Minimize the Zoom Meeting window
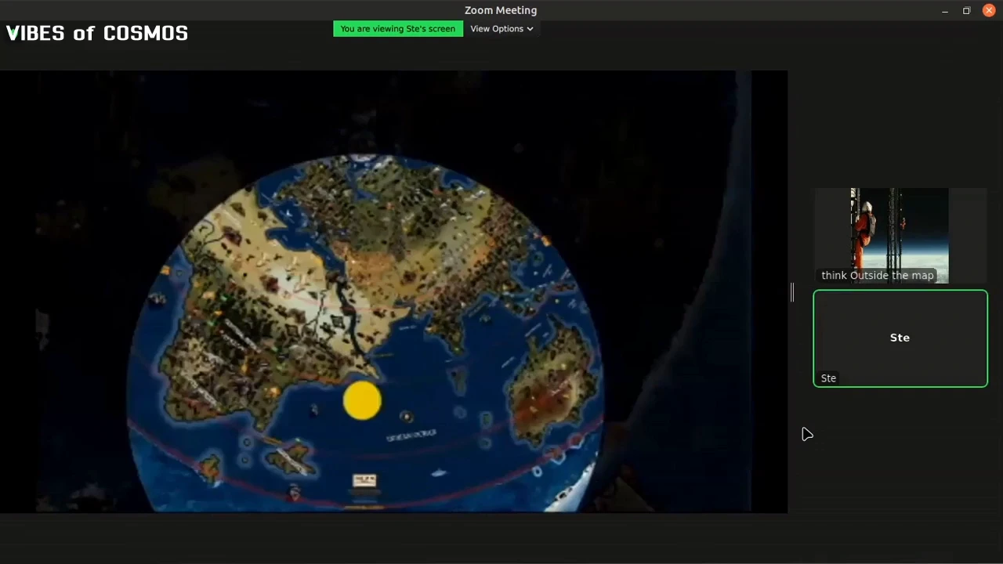1003x564 pixels. pos(944,11)
